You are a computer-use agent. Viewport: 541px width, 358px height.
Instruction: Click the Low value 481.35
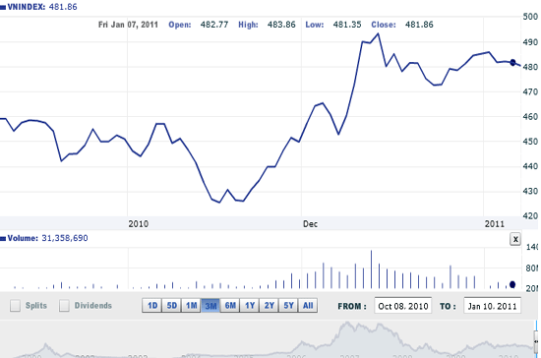(347, 25)
